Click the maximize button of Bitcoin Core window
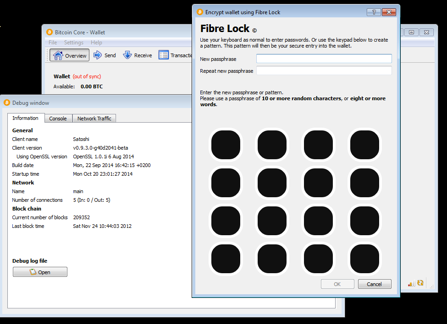447x324 pixels. (x=411, y=32)
